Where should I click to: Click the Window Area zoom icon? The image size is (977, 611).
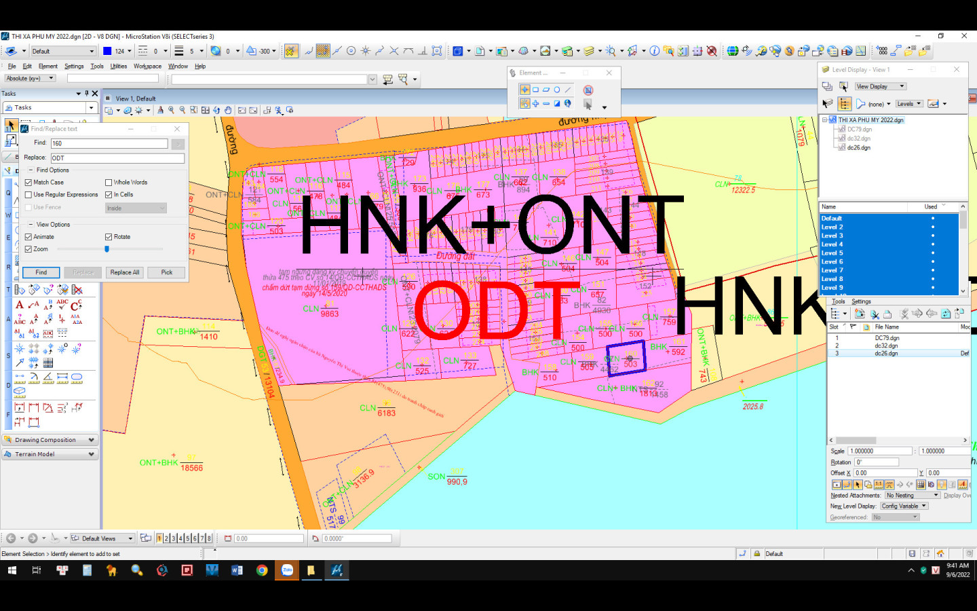coord(194,110)
